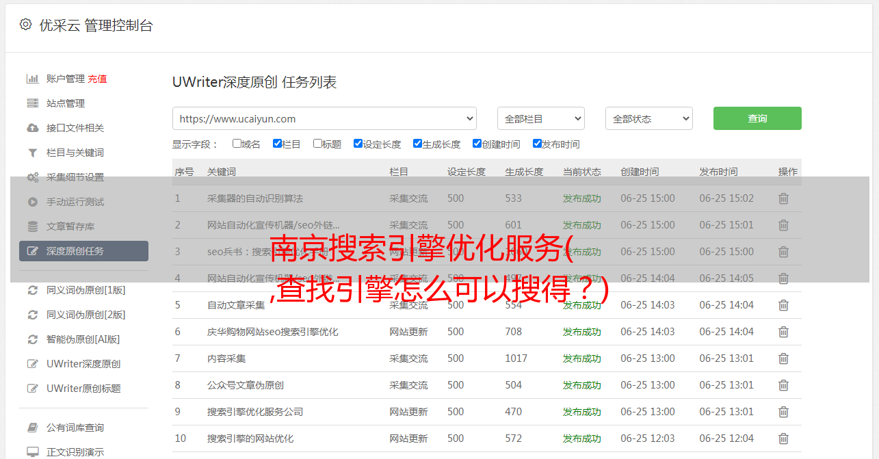Uncheck the 发布时间 checkbox
879x459 pixels.
click(537, 144)
